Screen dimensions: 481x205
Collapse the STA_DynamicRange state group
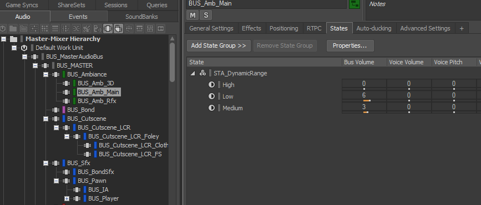click(x=193, y=73)
